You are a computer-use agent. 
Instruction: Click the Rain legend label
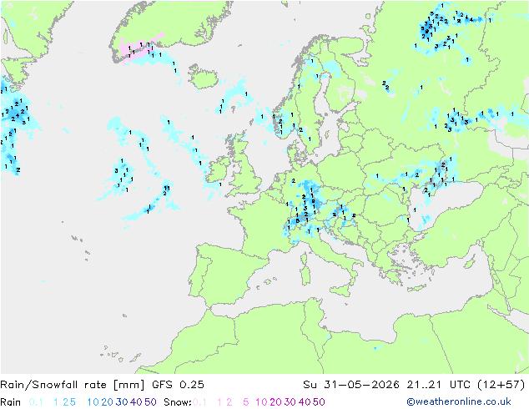11,402
